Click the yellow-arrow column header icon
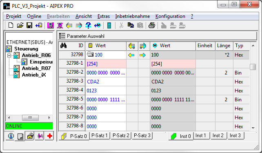262x153 pixels. (132, 46)
